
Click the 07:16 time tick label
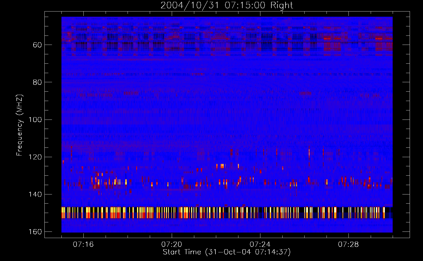pos(83,245)
